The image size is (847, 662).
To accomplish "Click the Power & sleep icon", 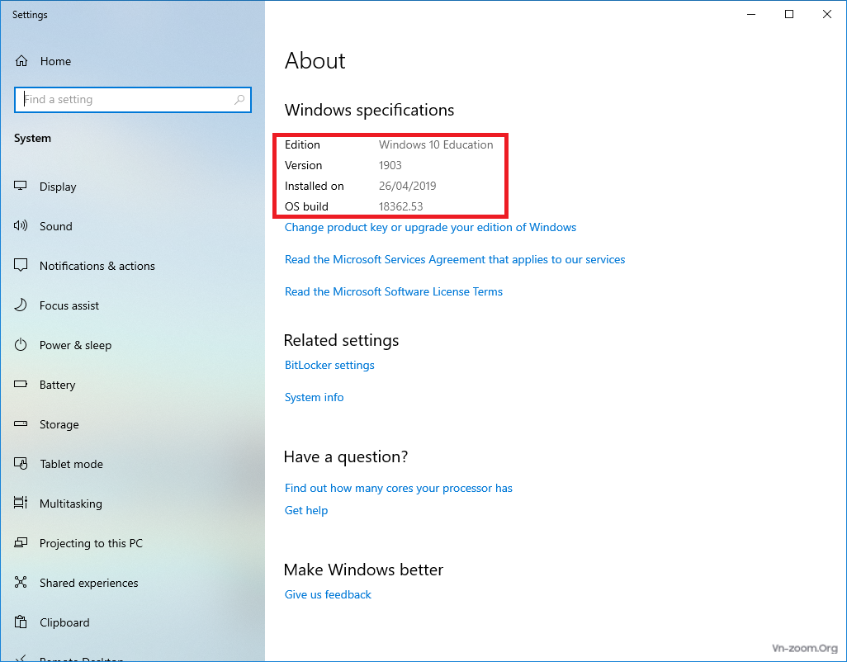I will click(21, 344).
